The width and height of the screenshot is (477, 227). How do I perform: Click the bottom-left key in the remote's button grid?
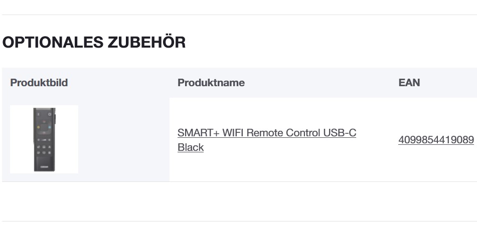point(39,152)
